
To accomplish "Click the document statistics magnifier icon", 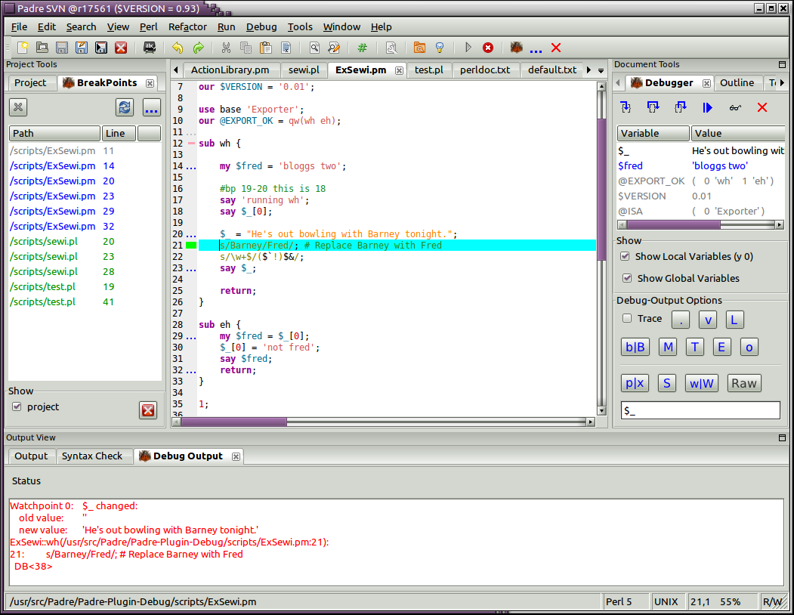I will tap(391, 48).
